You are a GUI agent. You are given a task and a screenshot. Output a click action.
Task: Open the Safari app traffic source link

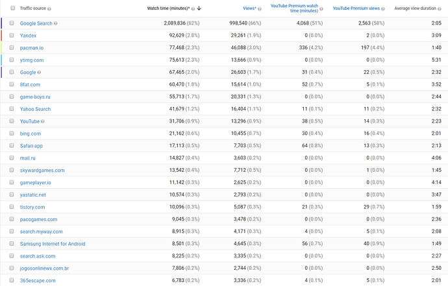coord(31,146)
